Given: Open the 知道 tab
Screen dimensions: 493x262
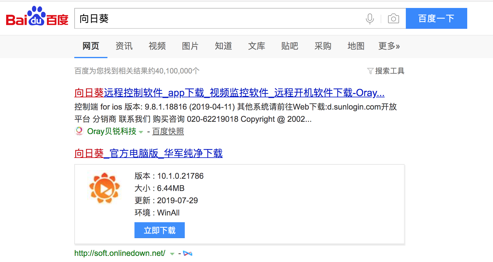Looking at the screenshot, I should [223, 46].
